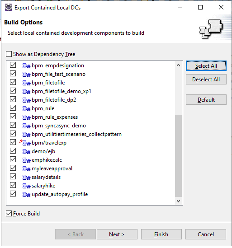Click the demo/ejb component icon
Image resolution: width=232 pixels, height=248 pixels.
coord(26,151)
